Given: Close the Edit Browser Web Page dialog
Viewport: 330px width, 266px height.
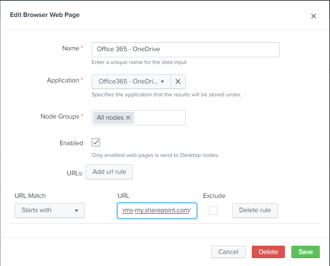Looking at the screenshot, I should pos(313,16).
